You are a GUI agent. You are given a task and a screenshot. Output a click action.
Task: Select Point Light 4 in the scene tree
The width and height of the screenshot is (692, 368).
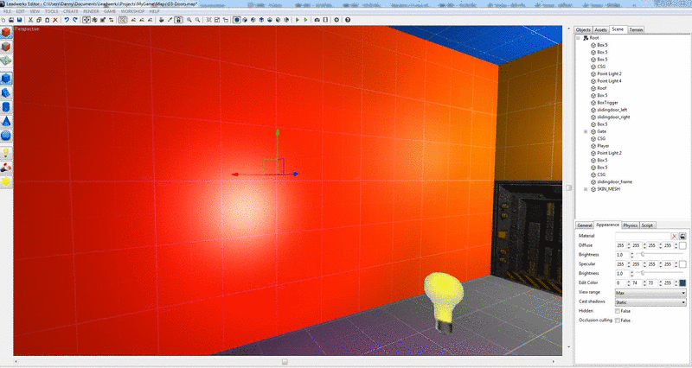(609, 81)
